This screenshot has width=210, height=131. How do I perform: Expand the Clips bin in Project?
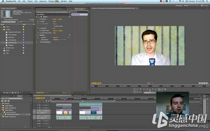pos(2,27)
